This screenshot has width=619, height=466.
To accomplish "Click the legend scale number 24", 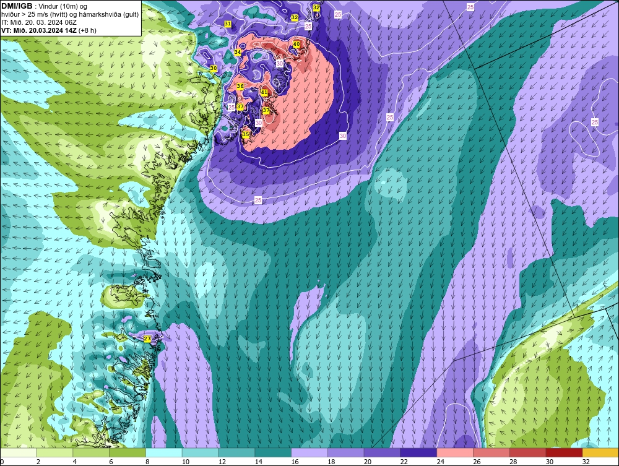I will click(x=440, y=462).
